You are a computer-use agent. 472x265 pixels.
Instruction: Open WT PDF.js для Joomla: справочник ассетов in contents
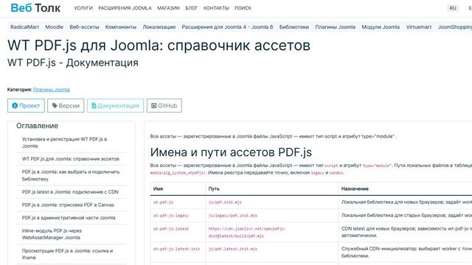(71, 159)
